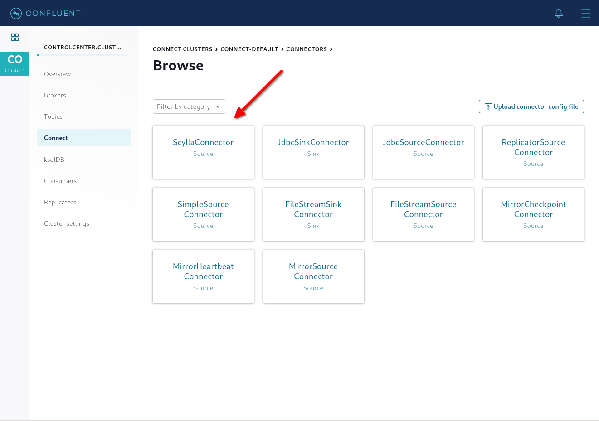Open Topics section
Viewport: 599px width, 421px height.
tap(53, 116)
